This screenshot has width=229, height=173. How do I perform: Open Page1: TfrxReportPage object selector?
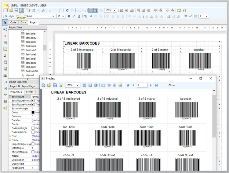tap(24, 86)
